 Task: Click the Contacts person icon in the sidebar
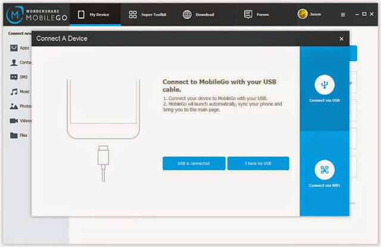(14, 62)
